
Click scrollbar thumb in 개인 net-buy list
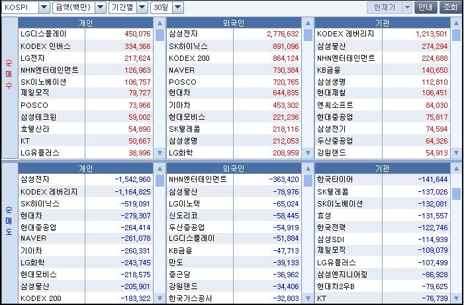[x=160, y=35]
